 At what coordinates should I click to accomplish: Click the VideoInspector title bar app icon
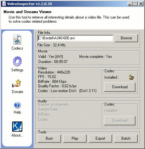pyautogui.click(x=4, y=4)
